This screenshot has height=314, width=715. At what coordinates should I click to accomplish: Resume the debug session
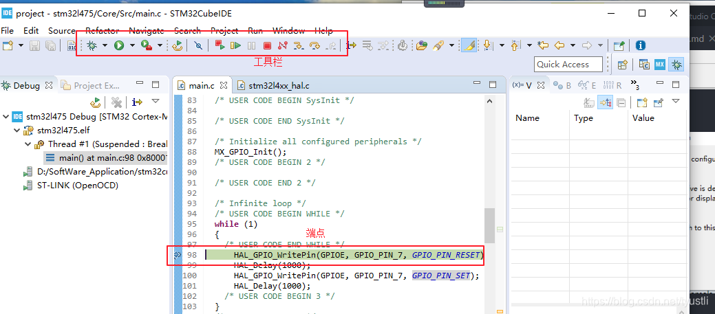pyautogui.click(x=236, y=45)
